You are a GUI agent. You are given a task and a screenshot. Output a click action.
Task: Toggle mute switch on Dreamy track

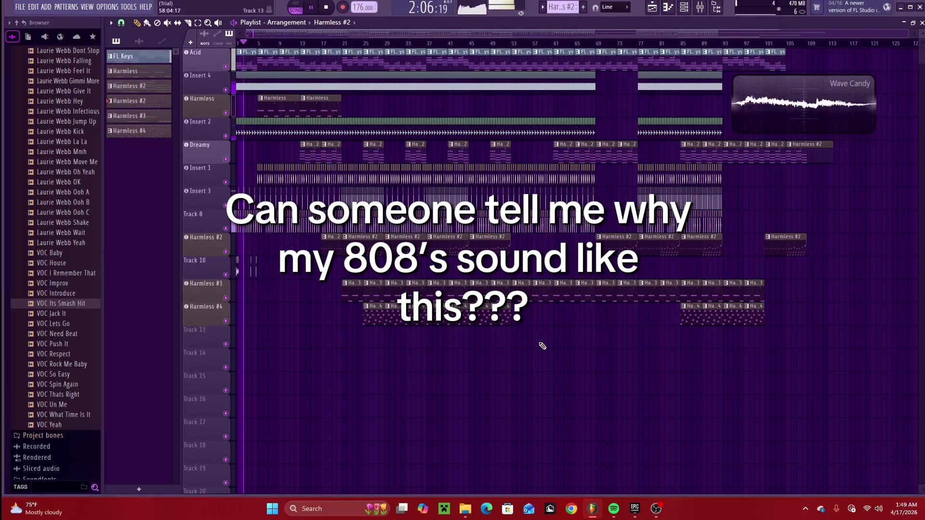225,159
